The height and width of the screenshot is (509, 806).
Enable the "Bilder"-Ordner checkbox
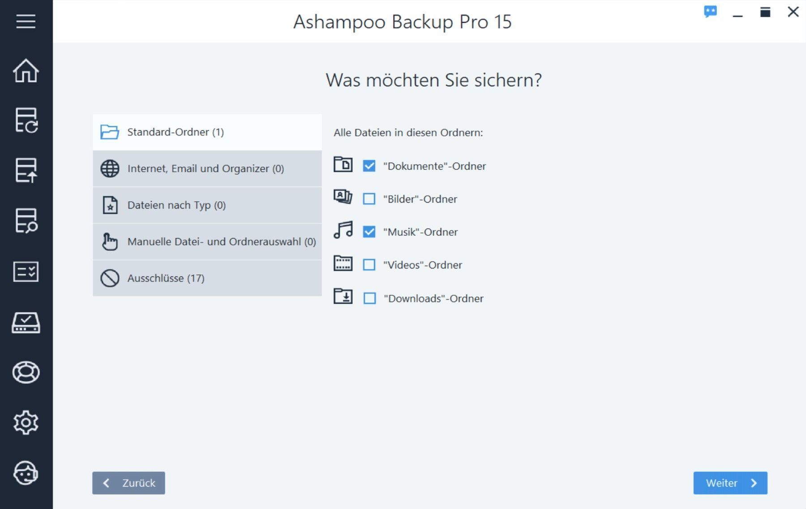pos(369,199)
